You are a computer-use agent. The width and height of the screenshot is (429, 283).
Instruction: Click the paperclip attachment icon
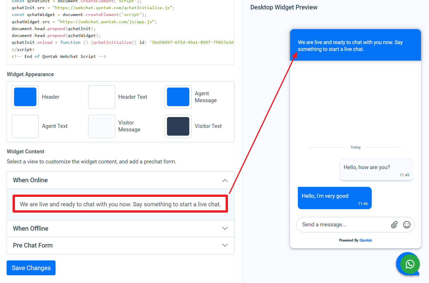[394, 225]
